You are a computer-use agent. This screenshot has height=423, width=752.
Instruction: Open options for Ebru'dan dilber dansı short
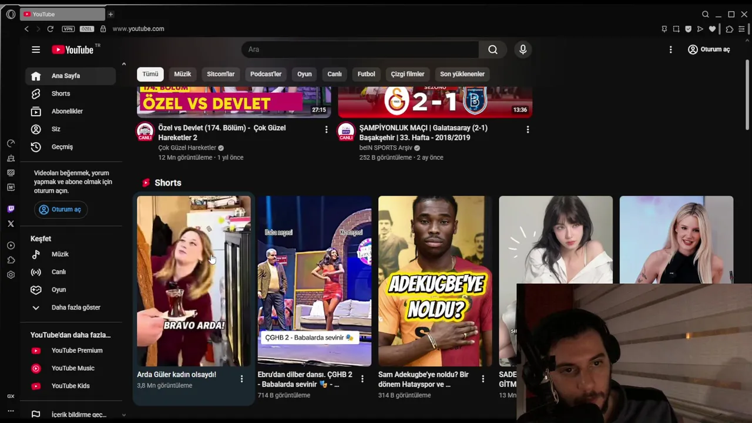tap(362, 379)
